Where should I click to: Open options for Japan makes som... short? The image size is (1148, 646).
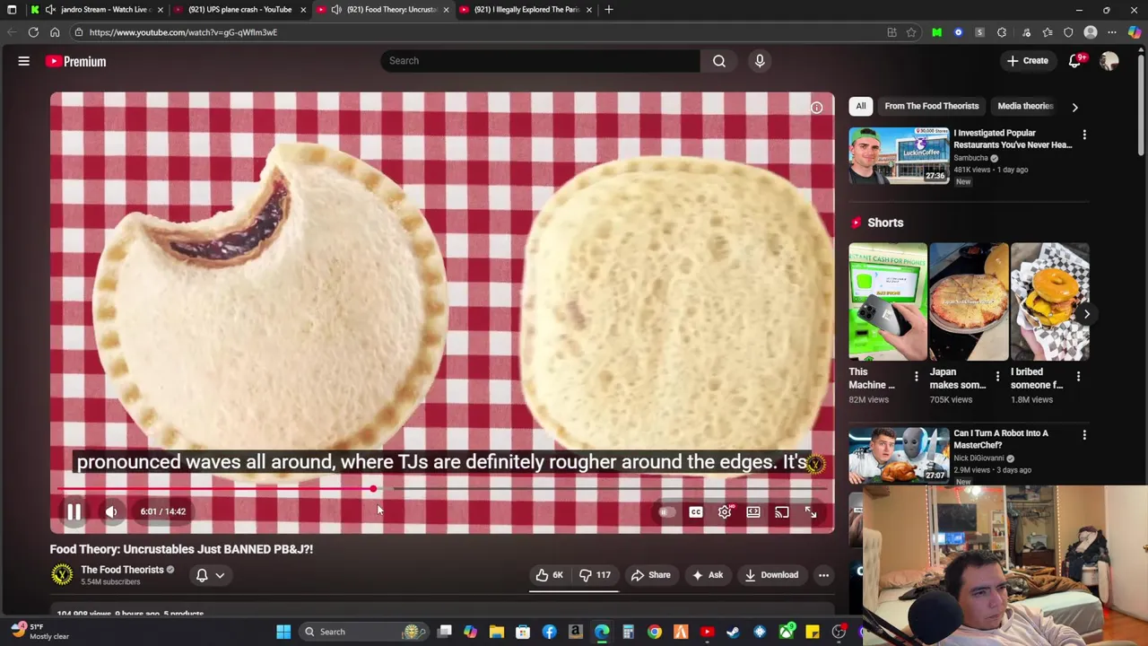(x=997, y=377)
